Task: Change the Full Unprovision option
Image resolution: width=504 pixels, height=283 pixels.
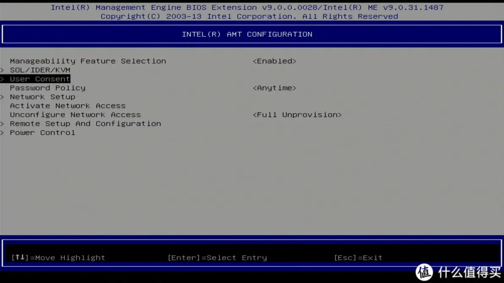Action: click(297, 114)
